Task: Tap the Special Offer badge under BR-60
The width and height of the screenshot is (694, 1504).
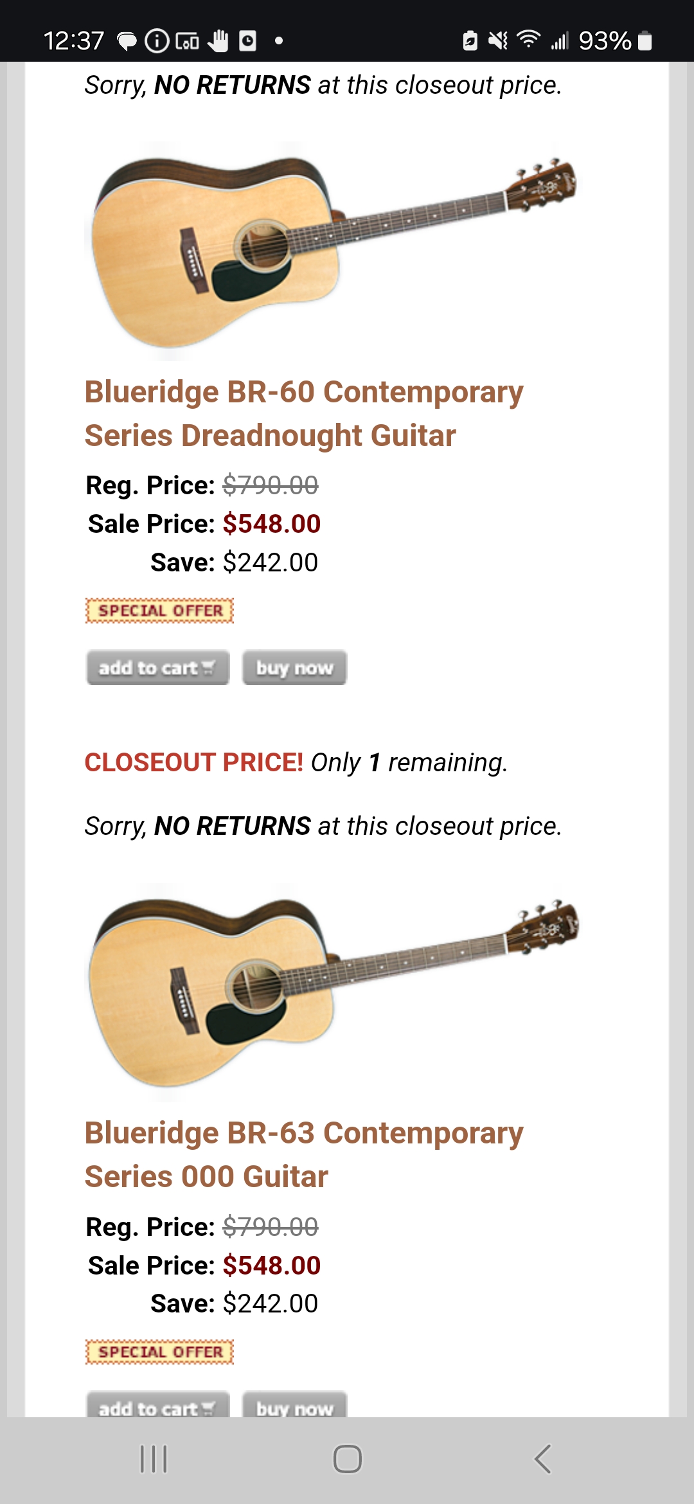Action: tap(159, 611)
